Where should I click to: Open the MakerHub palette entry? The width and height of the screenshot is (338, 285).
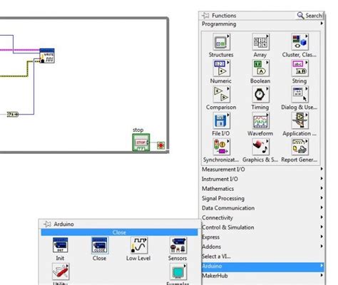coord(262,276)
